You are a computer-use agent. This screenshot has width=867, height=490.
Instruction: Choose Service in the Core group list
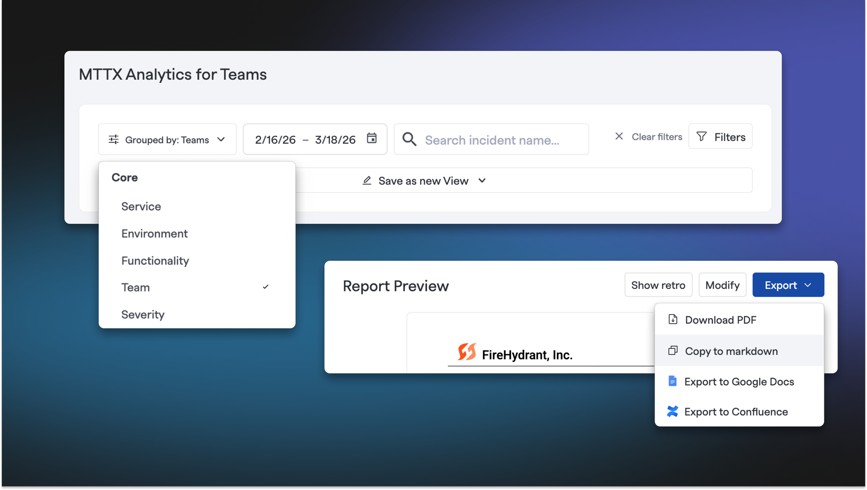click(x=141, y=207)
